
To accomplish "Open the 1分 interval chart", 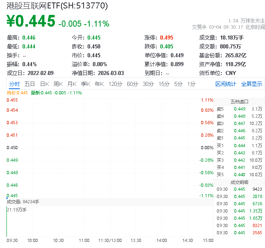I will coord(191,84).
